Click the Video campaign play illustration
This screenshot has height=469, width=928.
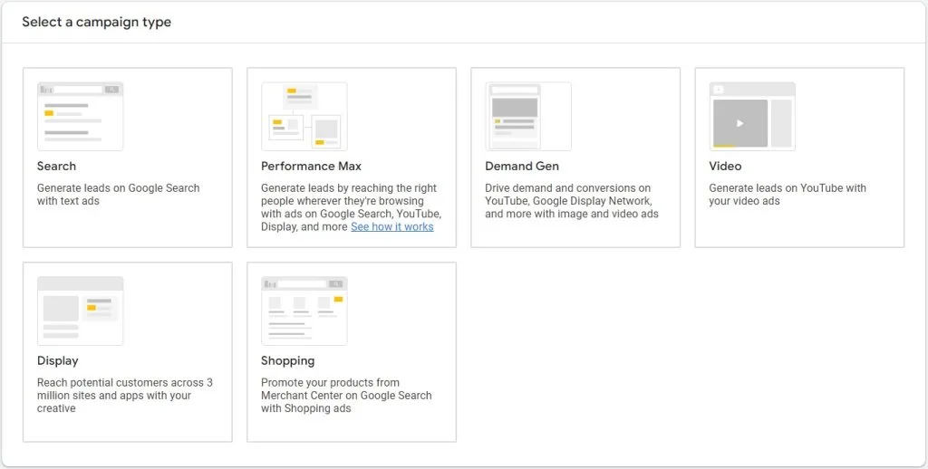[x=752, y=117]
